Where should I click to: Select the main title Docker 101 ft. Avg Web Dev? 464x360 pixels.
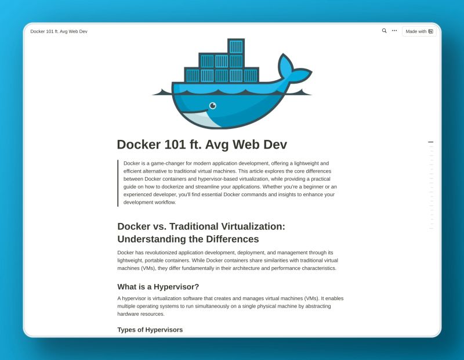click(202, 145)
